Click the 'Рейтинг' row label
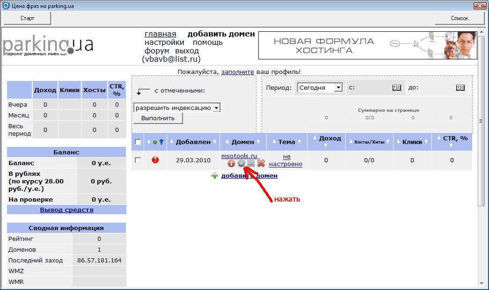The height and width of the screenshot is (290, 489). (x=21, y=239)
